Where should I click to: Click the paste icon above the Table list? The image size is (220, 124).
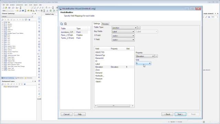coord(66,24)
